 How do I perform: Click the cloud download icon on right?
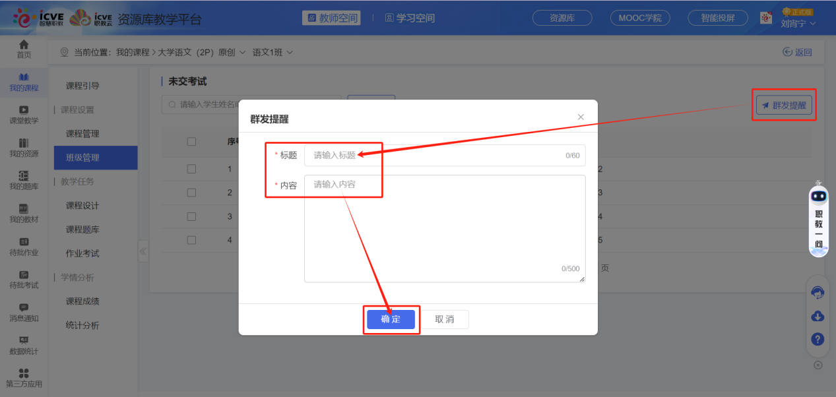point(818,317)
